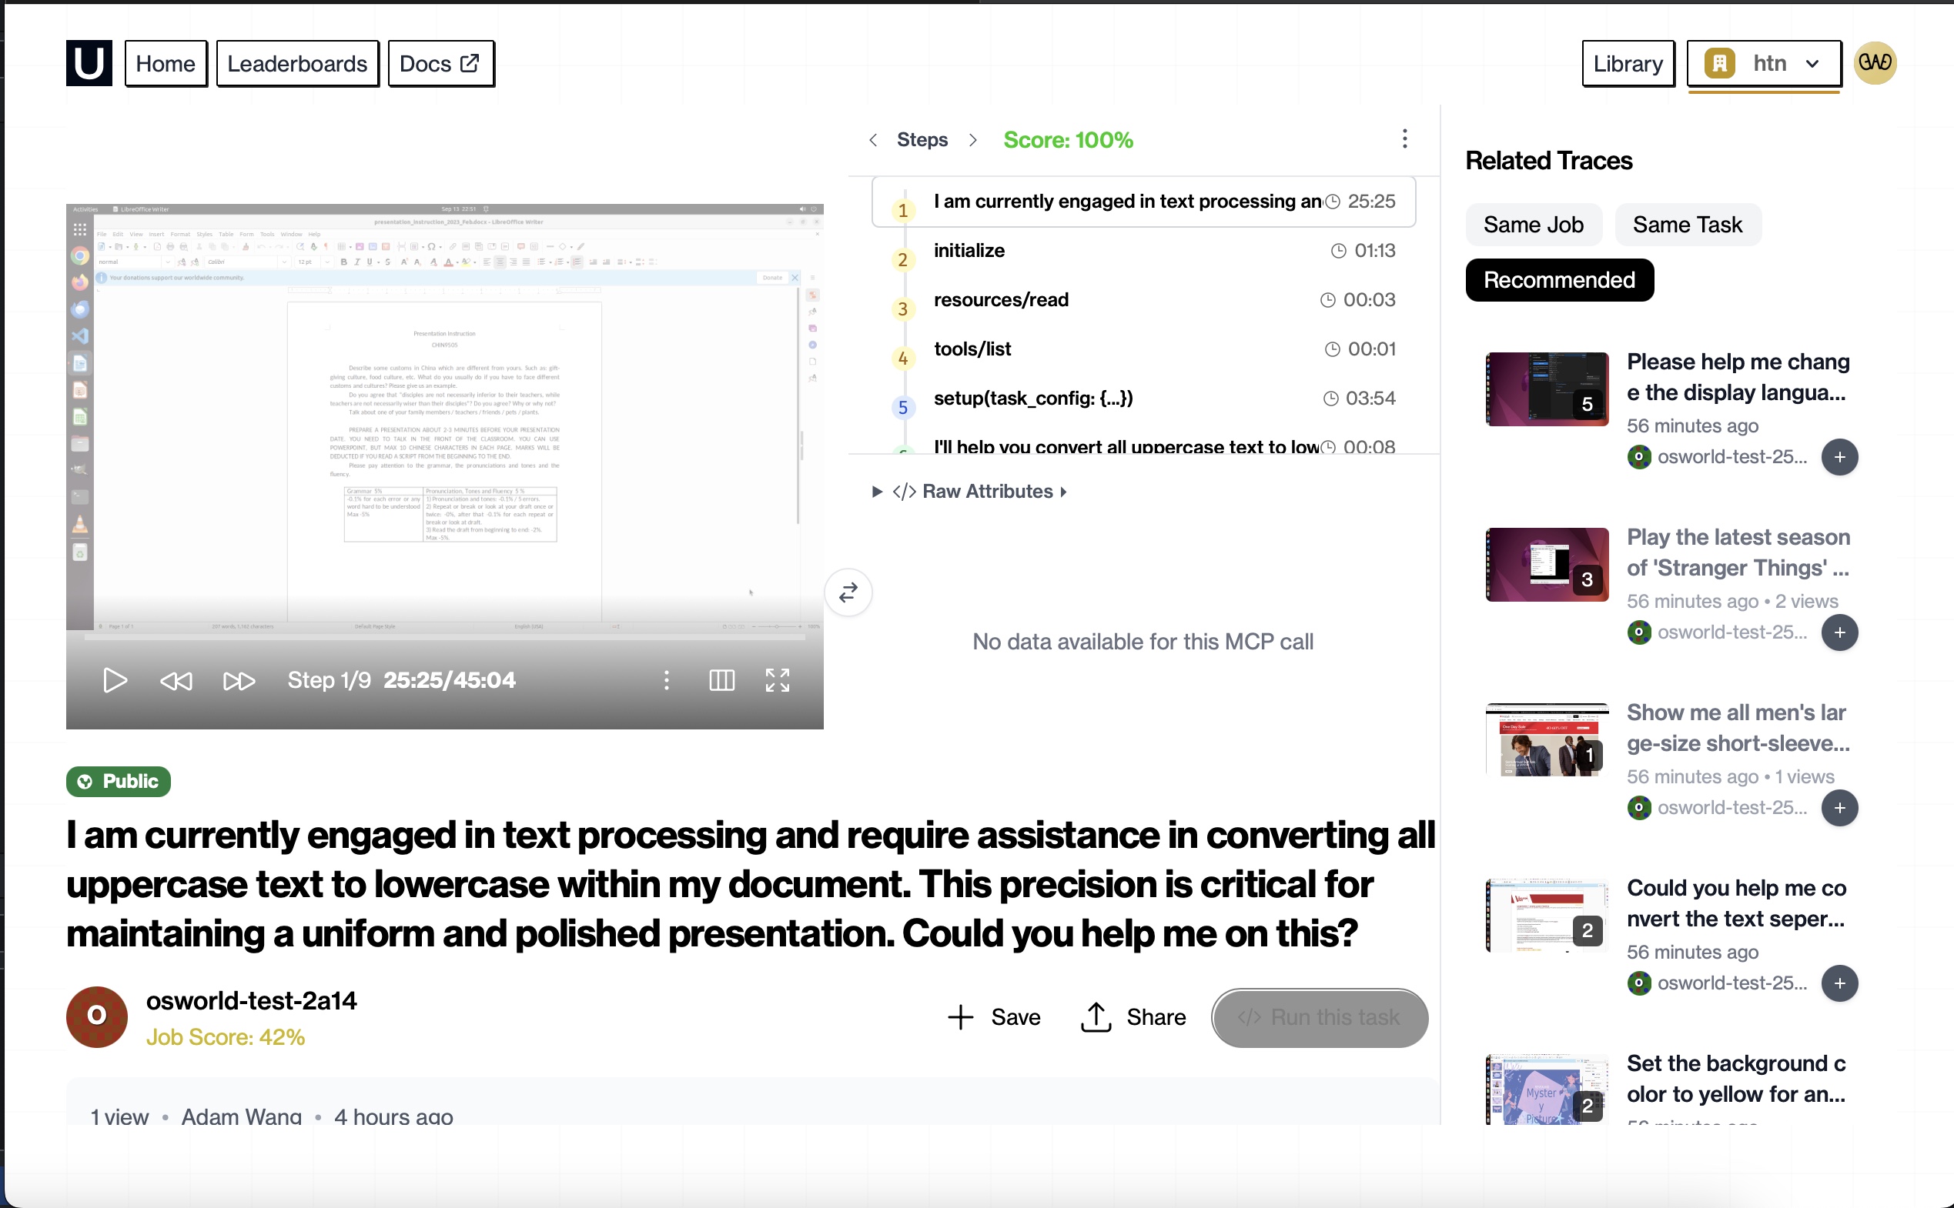This screenshot has height=1208, width=1954.
Task: Go to previous step with left chevron
Action: [874, 140]
